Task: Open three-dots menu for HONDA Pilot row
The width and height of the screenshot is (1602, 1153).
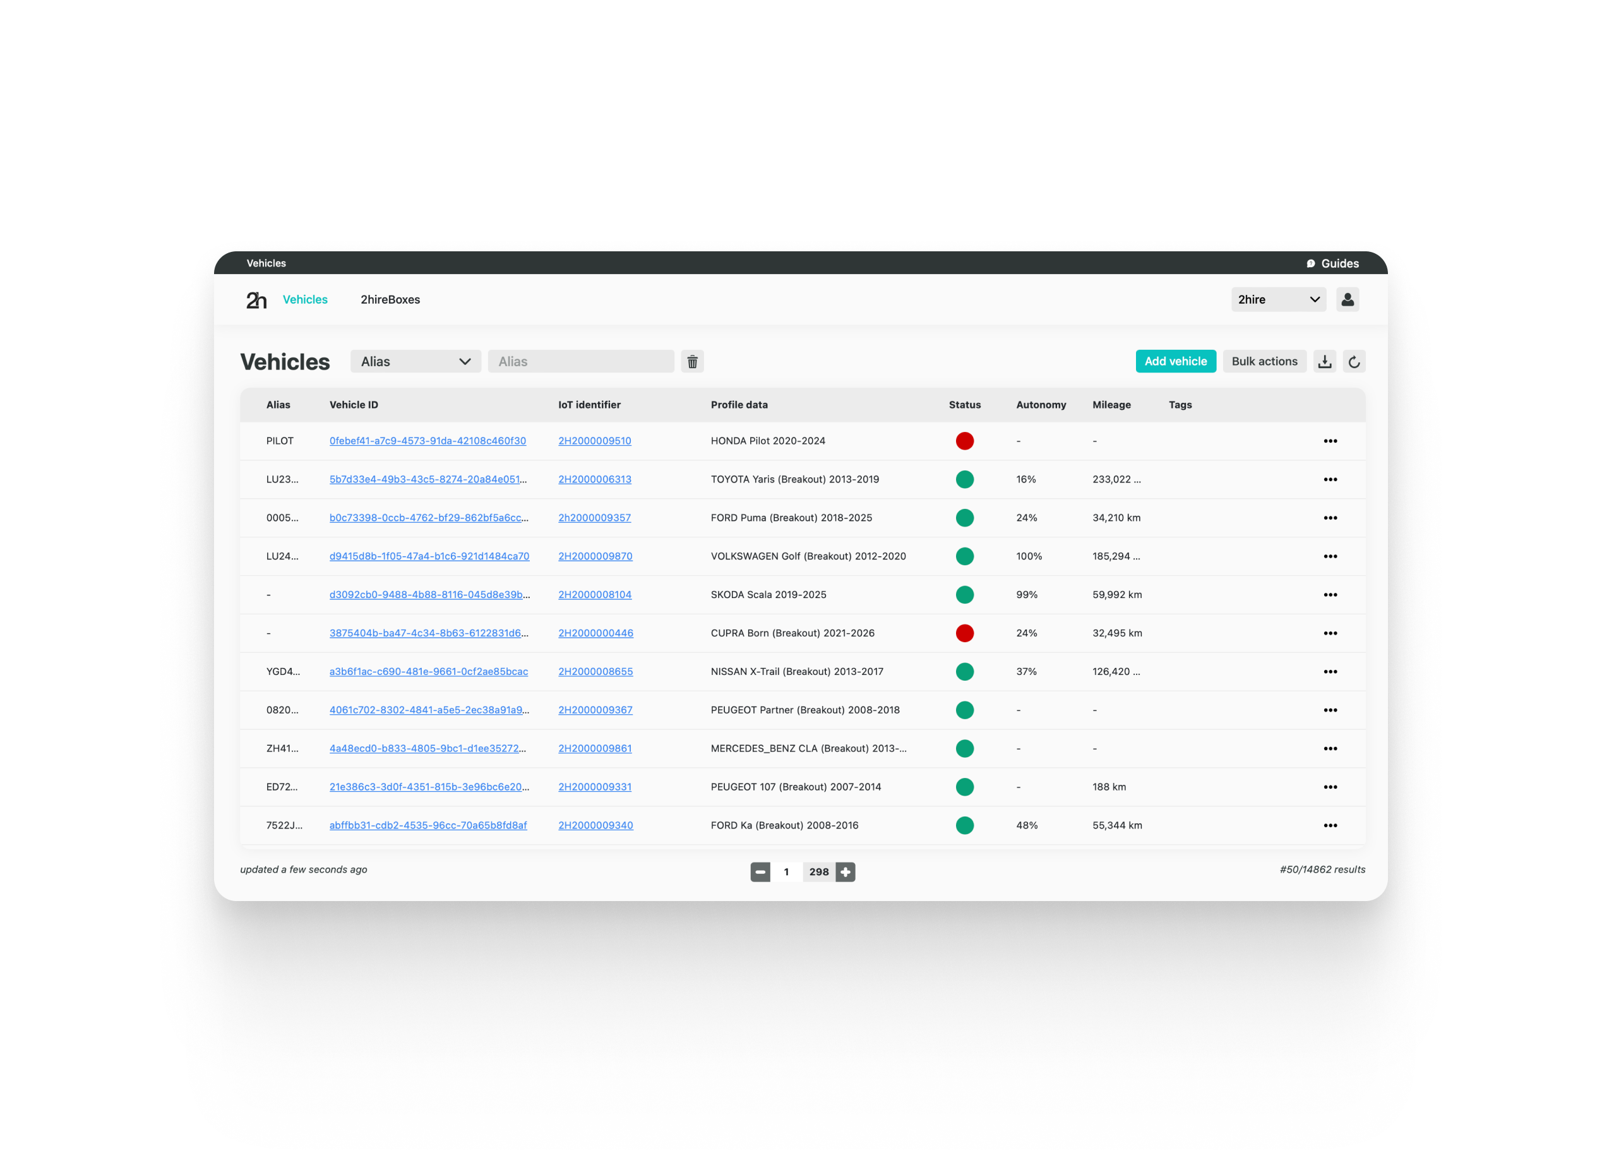Action: coord(1329,441)
